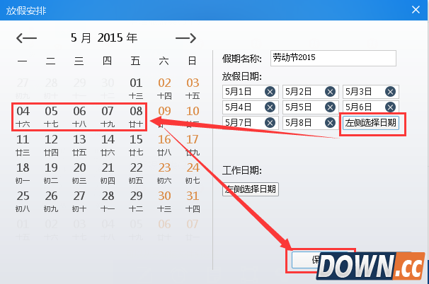Remove 5月5日 from holiday dates
429x284 pixels.
coord(330,107)
